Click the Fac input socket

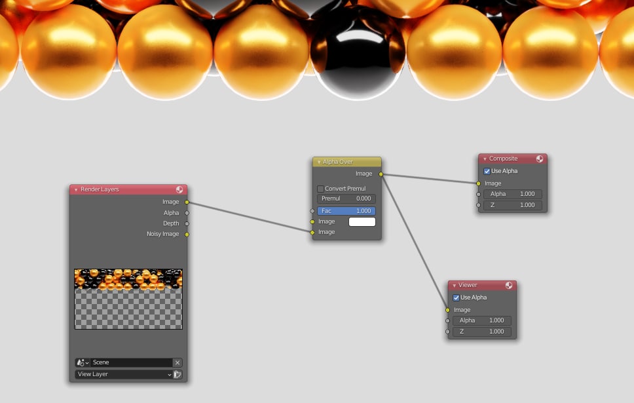(312, 211)
